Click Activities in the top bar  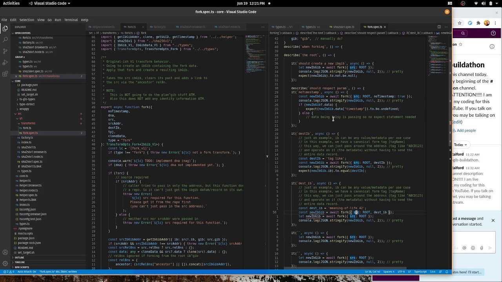(11, 3)
